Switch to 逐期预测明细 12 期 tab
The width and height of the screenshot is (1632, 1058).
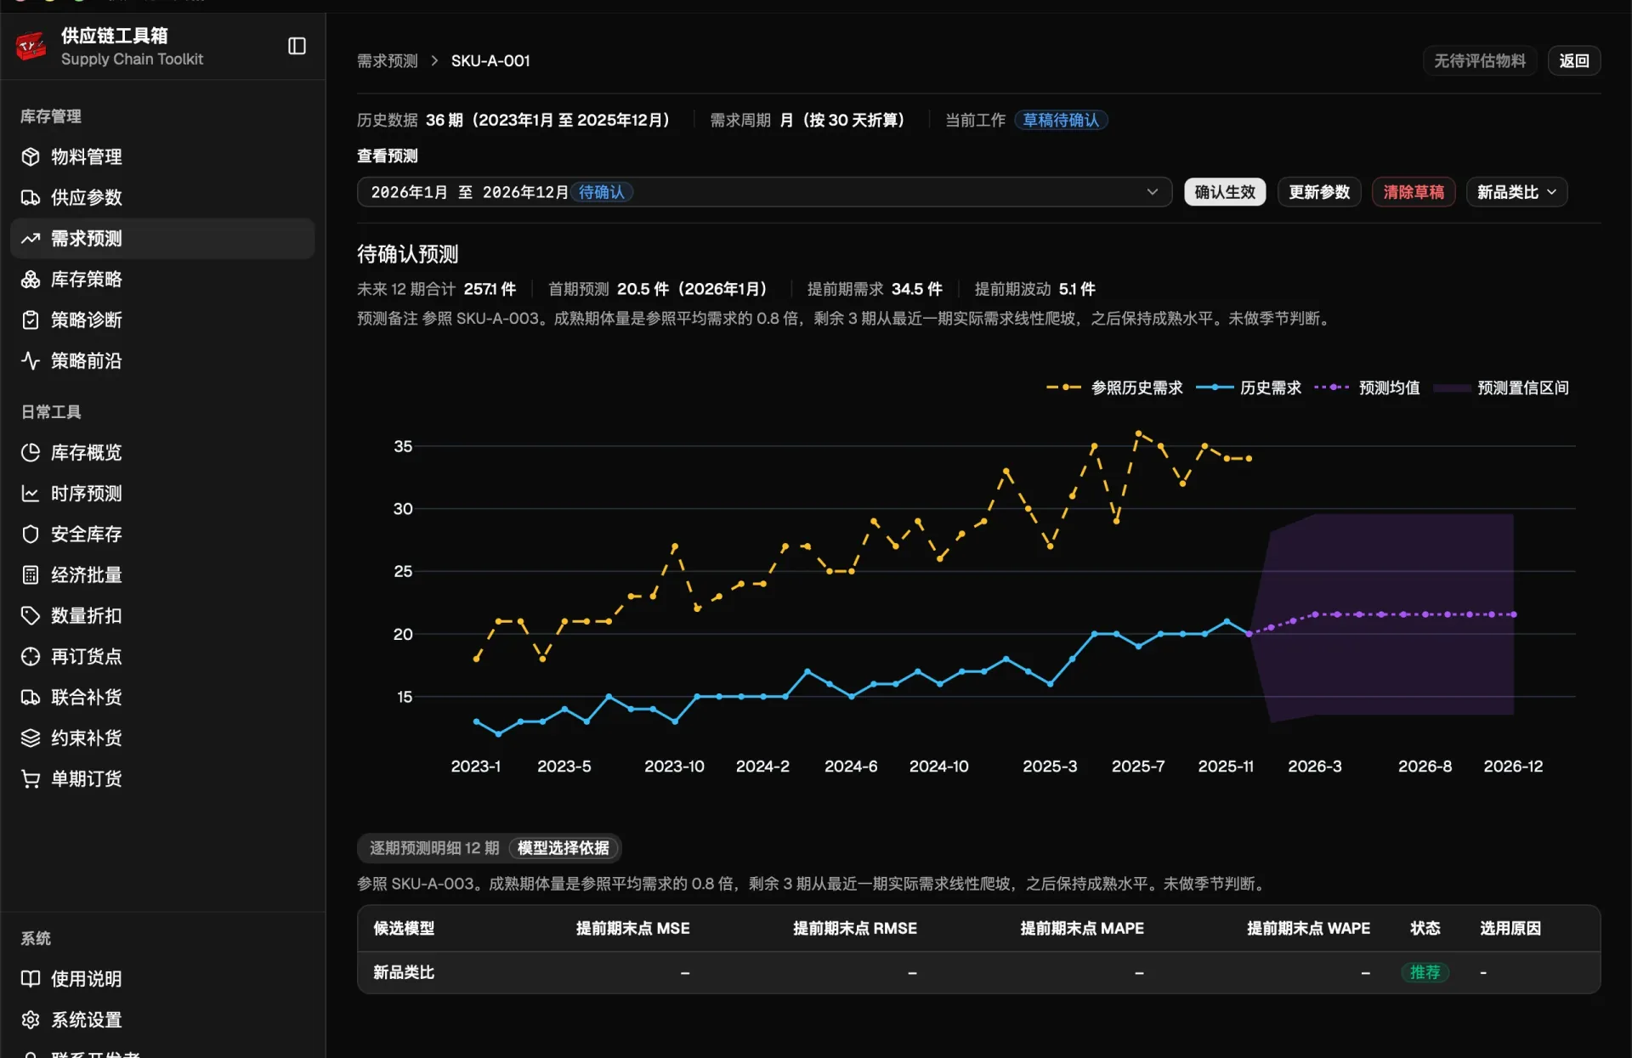pos(434,848)
